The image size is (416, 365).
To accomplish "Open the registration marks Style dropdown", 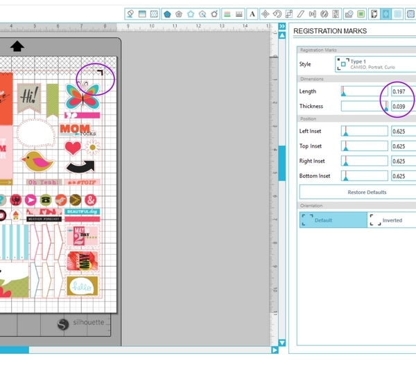I will tap(375, 64).
